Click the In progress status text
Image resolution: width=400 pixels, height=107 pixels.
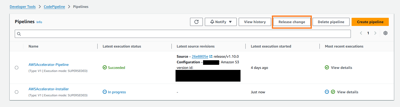point(117,92)
